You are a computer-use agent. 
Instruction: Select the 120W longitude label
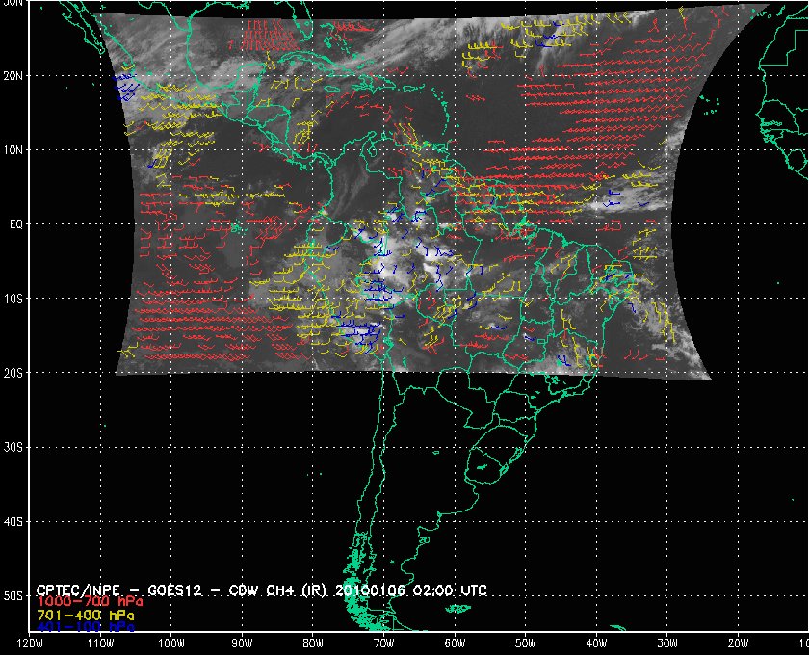pos(30,643)
